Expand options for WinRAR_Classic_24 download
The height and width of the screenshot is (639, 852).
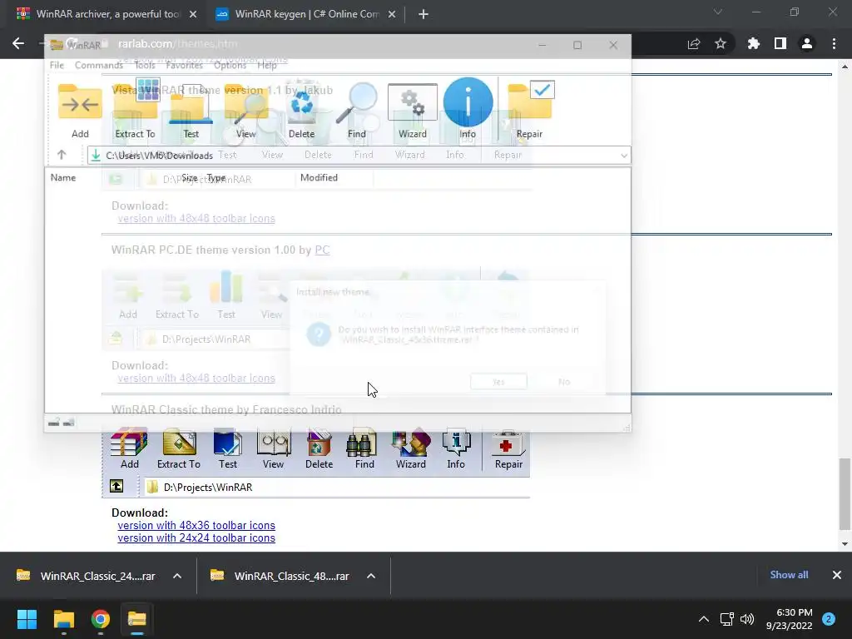point(177,576)
